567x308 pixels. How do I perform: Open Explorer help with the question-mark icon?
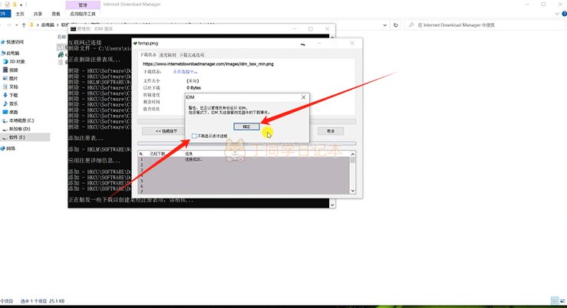tap(564, 14)
